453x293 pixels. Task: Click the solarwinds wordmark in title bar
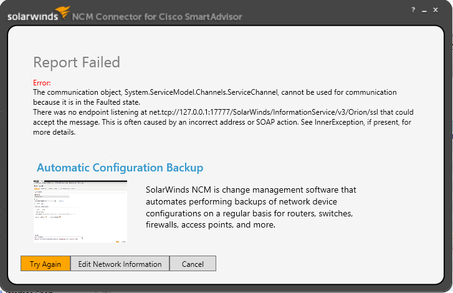pyautogui.click(x=31, y=17)
